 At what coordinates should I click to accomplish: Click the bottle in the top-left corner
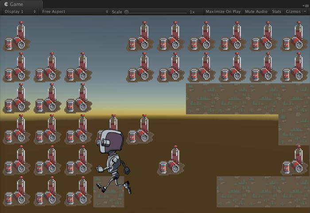[x=17, y=37]
